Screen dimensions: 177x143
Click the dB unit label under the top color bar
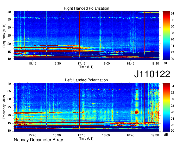tap(166, 63)
